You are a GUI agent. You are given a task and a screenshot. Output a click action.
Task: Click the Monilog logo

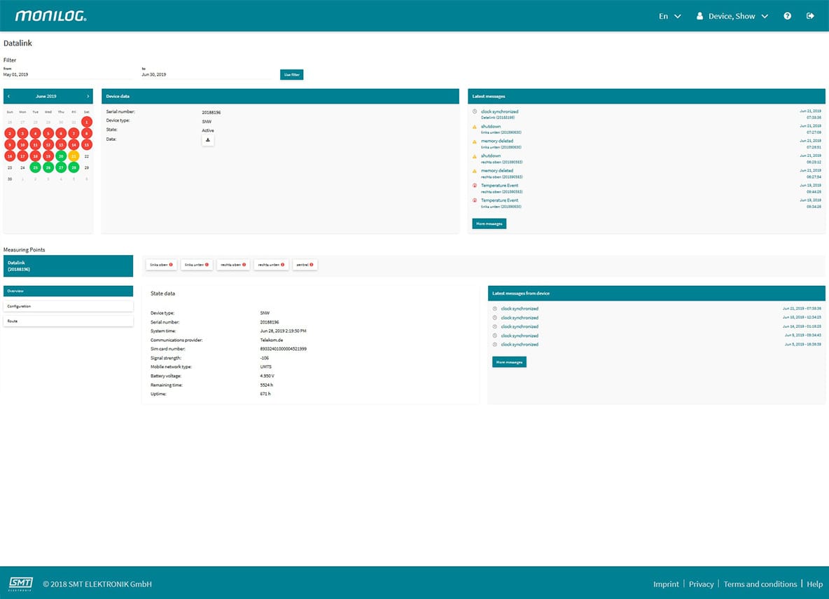point(51,16)
